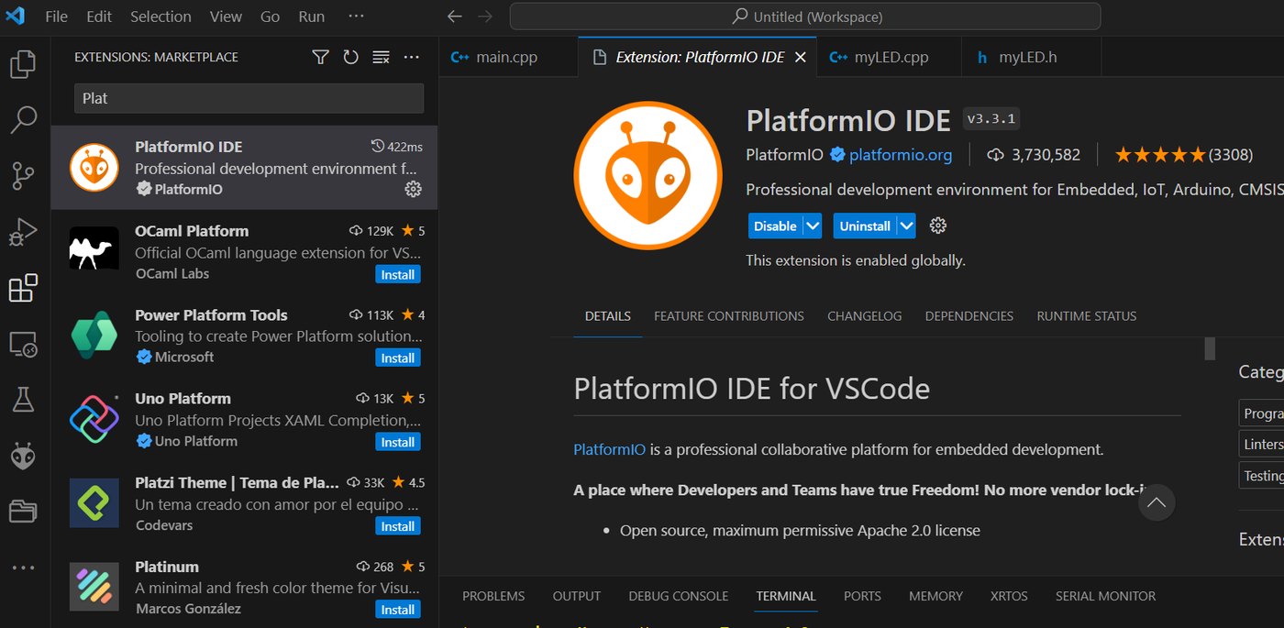This screenshot has width=1284, height=628.
Task: Open the Search view in activity bar
Action: click(x=23, y=119)
